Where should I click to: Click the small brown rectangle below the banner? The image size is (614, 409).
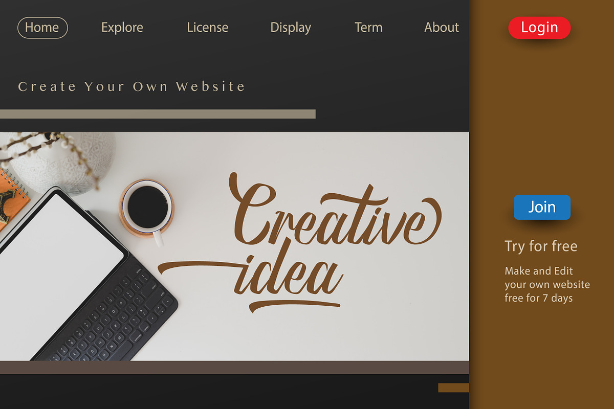(453, 388)
